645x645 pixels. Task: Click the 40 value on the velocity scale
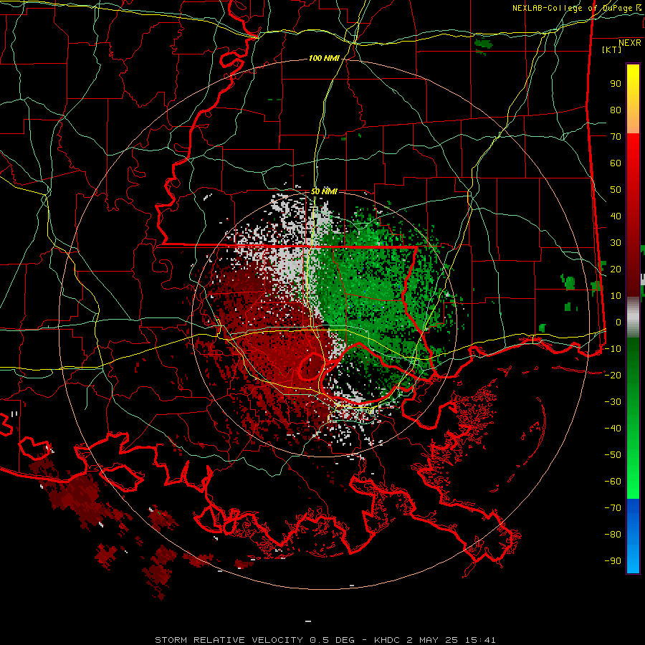click(x=616, y=216)
